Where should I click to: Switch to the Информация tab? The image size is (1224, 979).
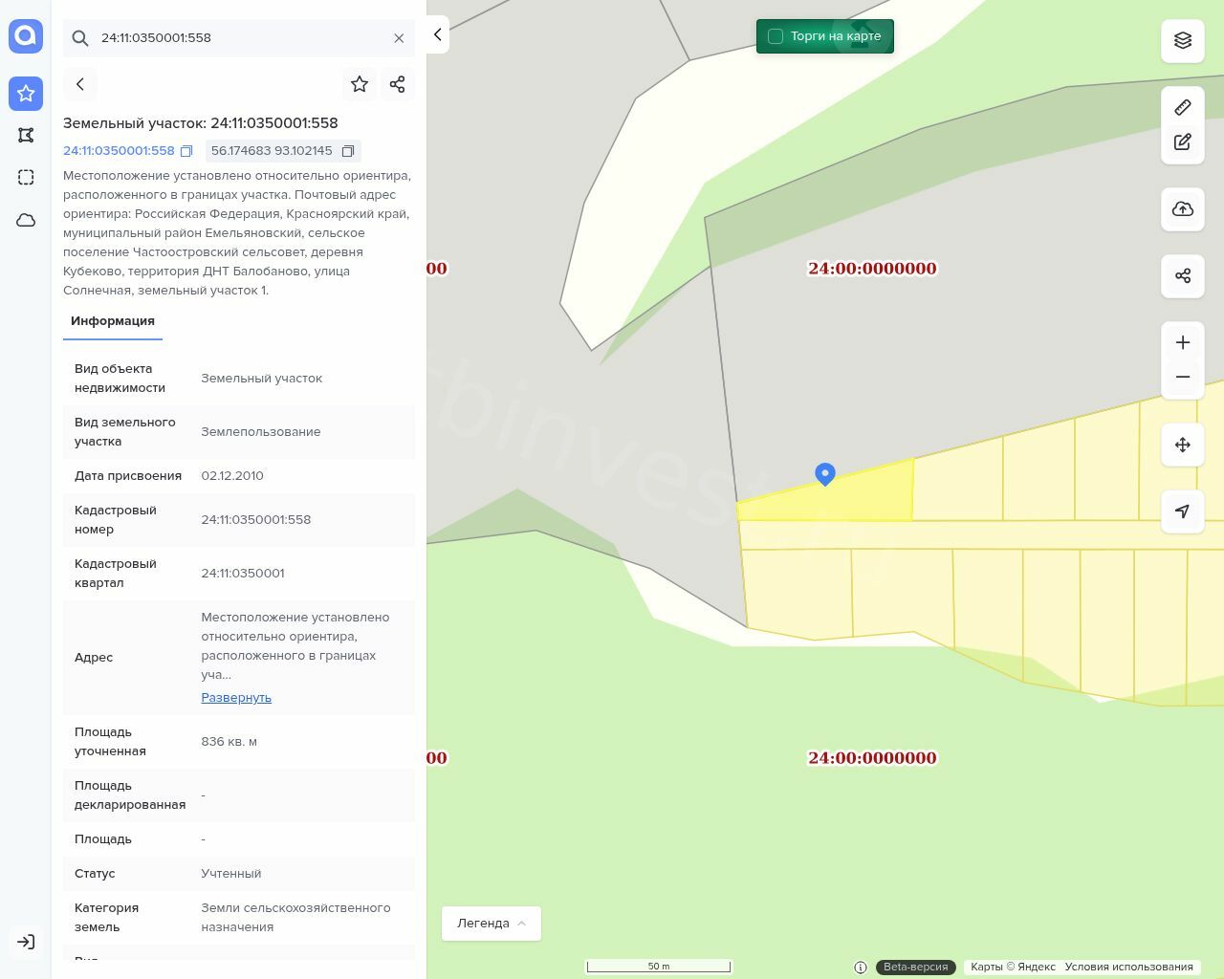113,321
